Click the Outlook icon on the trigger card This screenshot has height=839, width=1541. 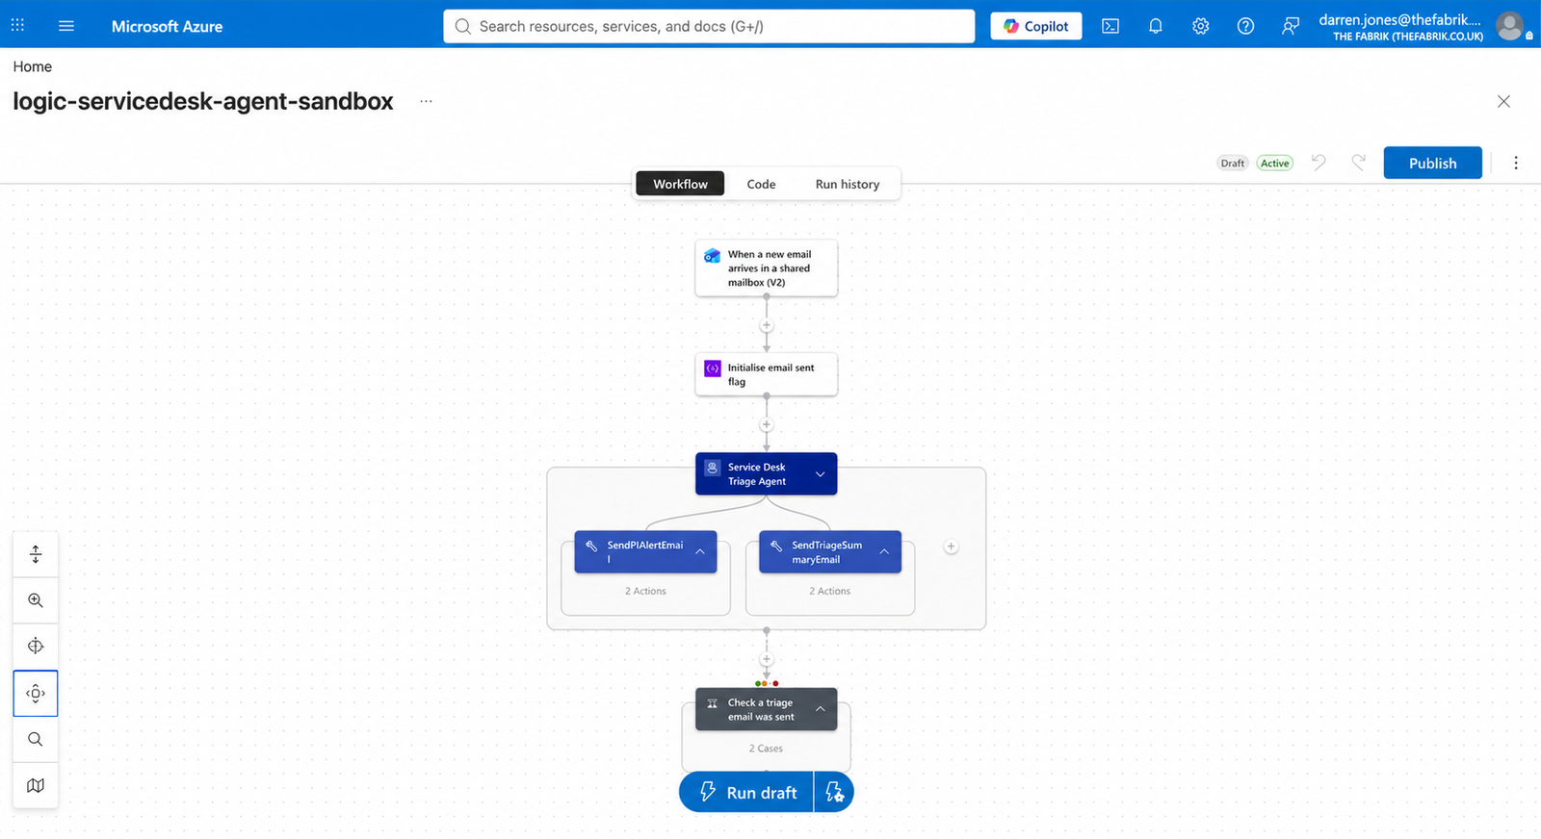pos(713,256)
